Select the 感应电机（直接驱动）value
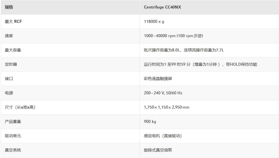The image size is (279, 158). (x=163, y=136)
